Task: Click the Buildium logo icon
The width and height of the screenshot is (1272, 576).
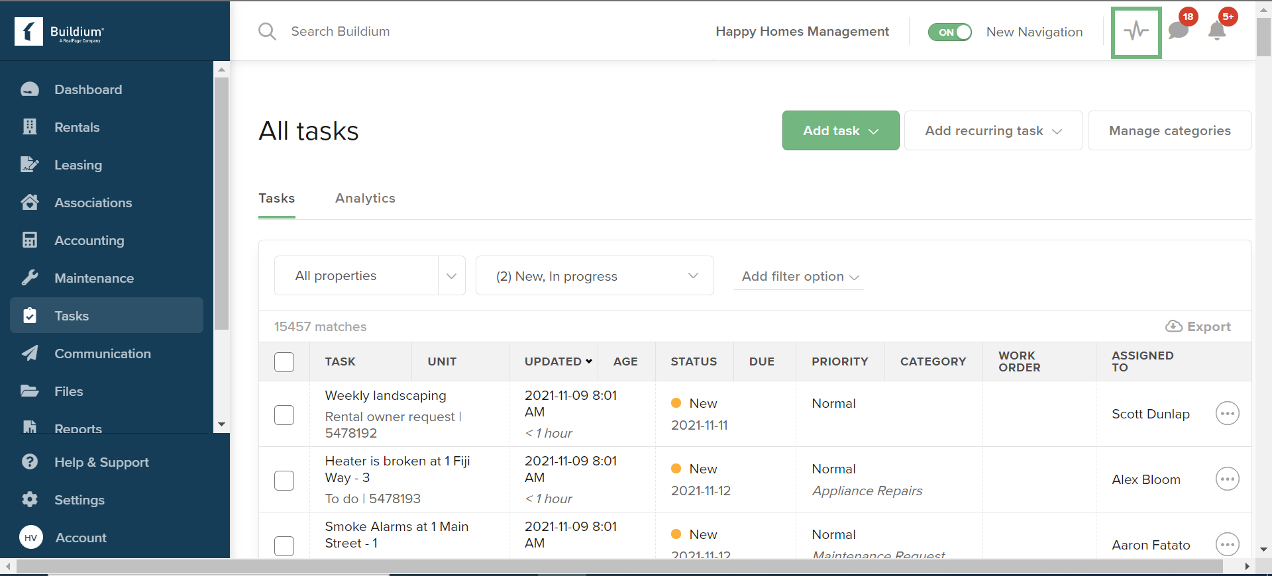Action: point(28,32)
